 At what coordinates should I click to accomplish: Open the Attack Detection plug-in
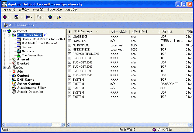click(30, 92)
